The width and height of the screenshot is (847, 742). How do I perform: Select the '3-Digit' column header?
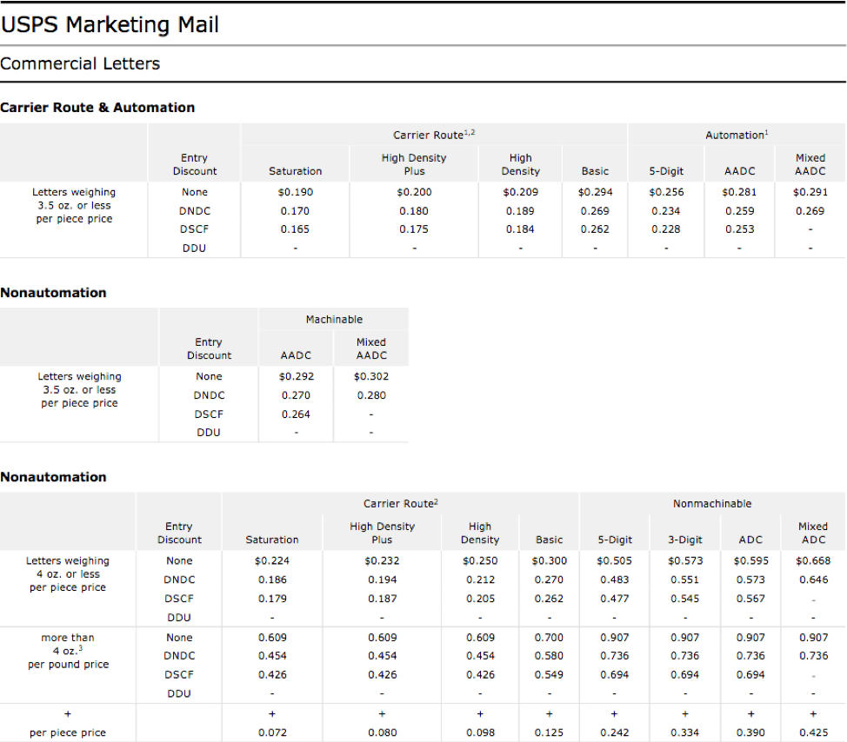coord(685,540)
